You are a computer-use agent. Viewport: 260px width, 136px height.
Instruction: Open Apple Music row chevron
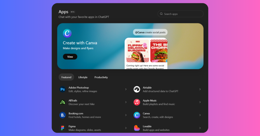[200, 102]
